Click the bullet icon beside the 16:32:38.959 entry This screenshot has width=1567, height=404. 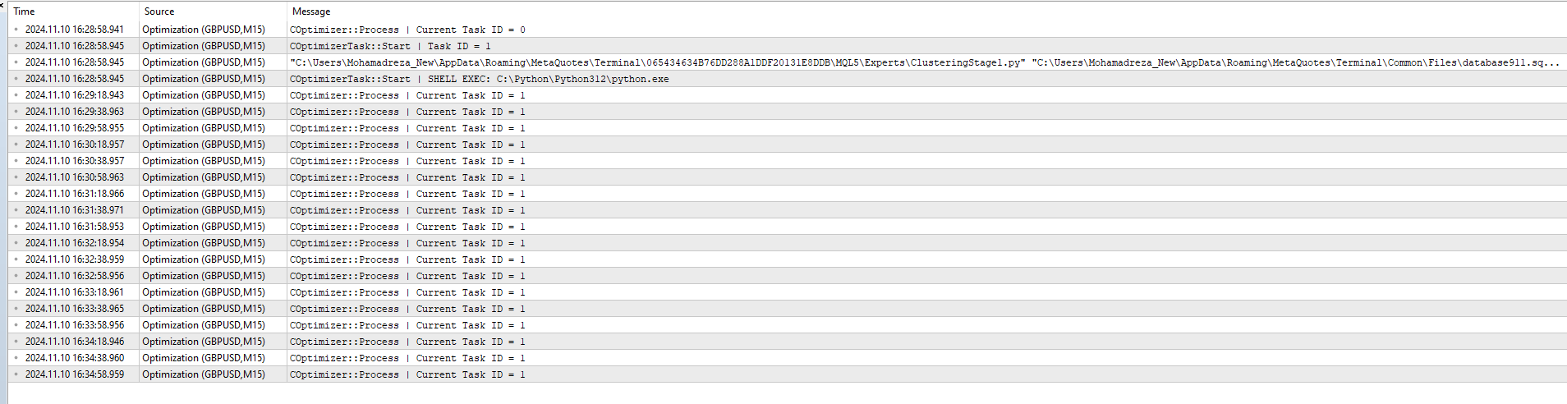(16, 259)
